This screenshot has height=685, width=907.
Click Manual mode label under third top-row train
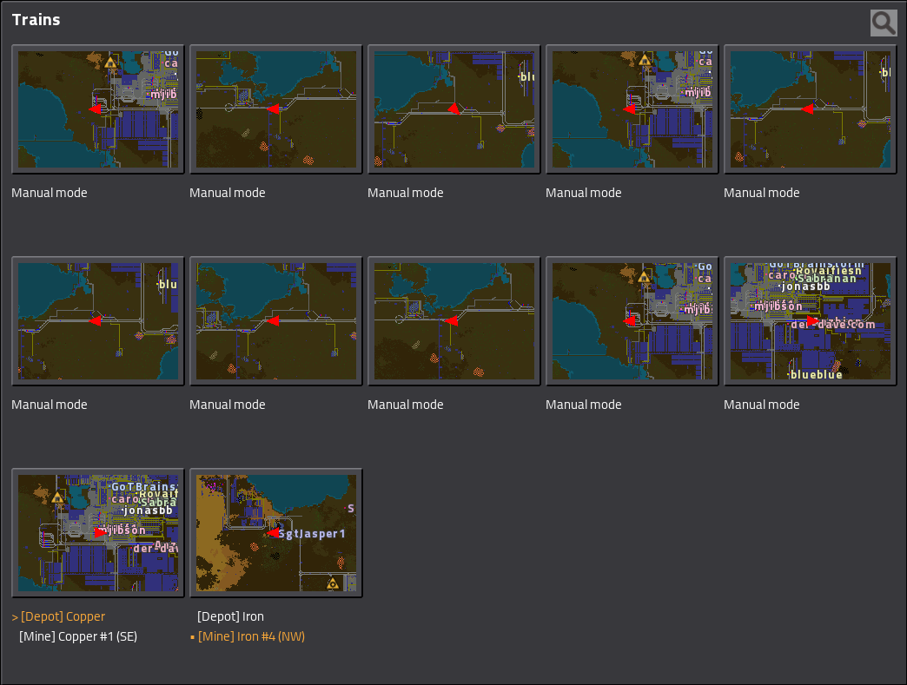coord(406,193)
